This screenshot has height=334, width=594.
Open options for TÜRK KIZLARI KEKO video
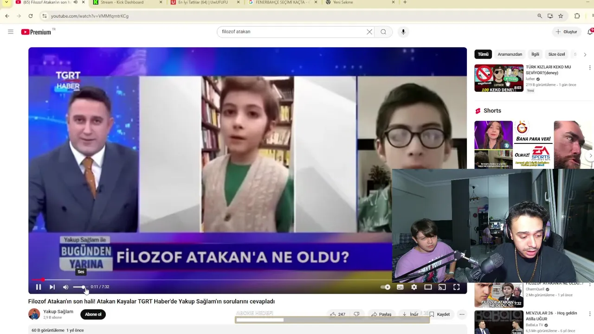pos(590,68)
